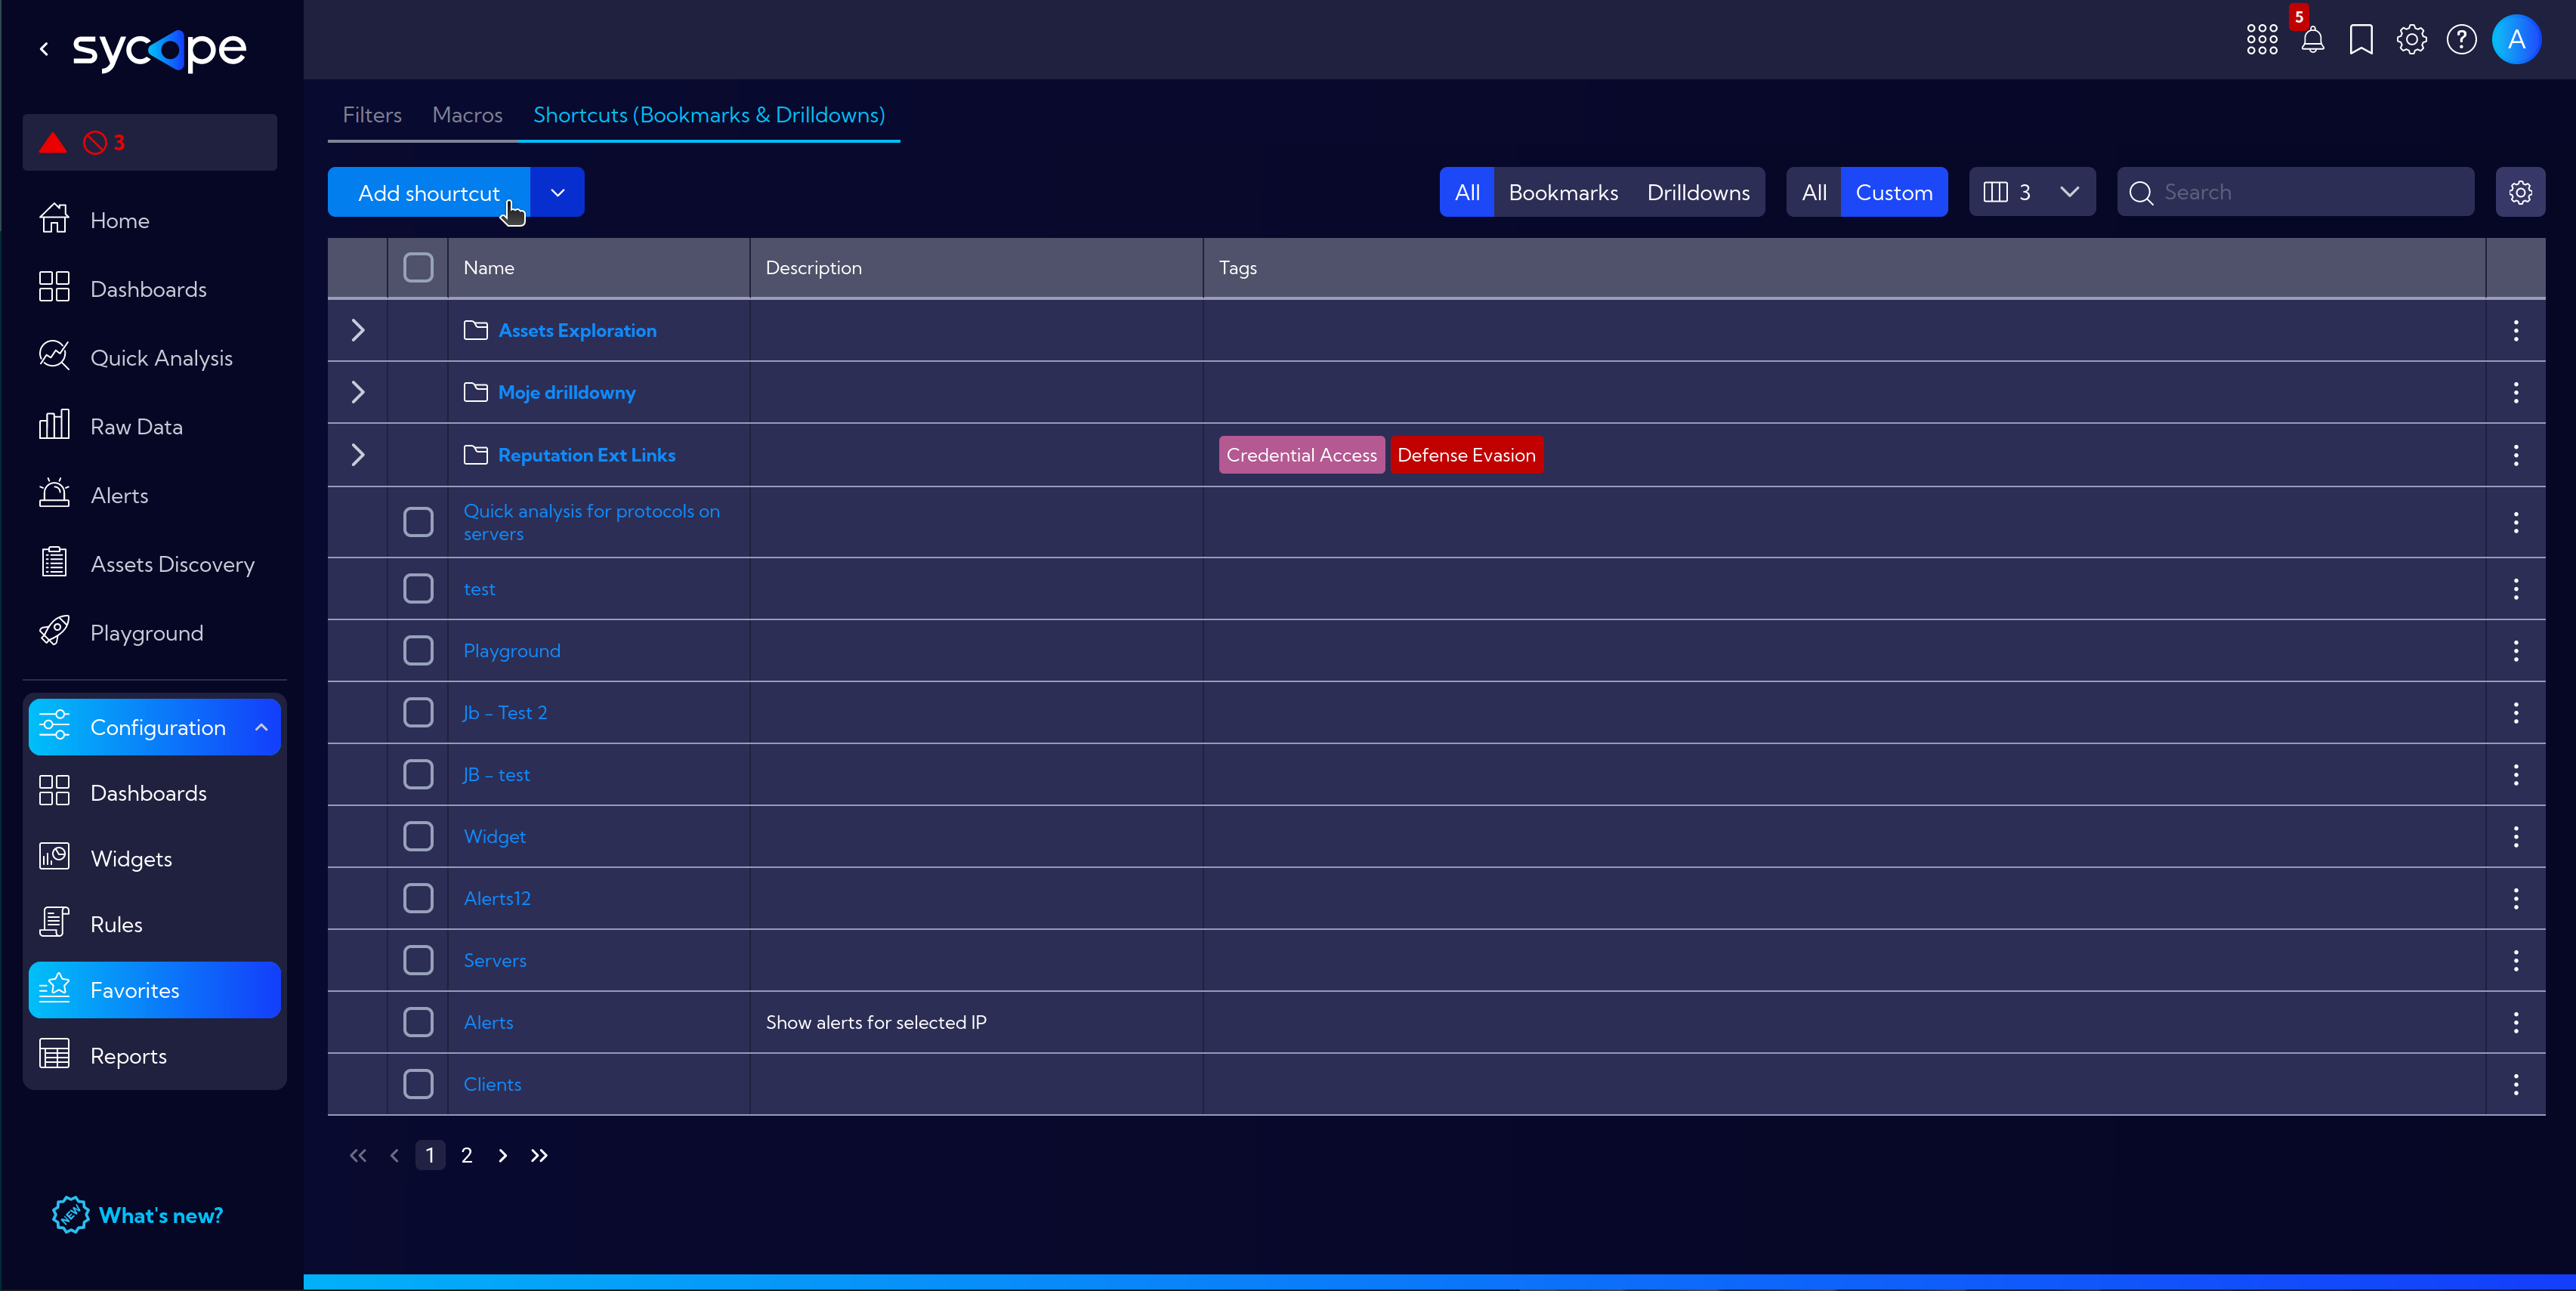This screenshot has width=2576, height=1291.
Task: Switch to the Bookmarks filter tab
Action: [x=1562, y=193]
